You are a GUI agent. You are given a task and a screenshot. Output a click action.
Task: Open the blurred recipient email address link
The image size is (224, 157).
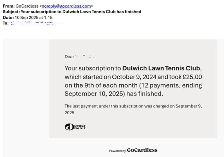click(x=32, y=23)
